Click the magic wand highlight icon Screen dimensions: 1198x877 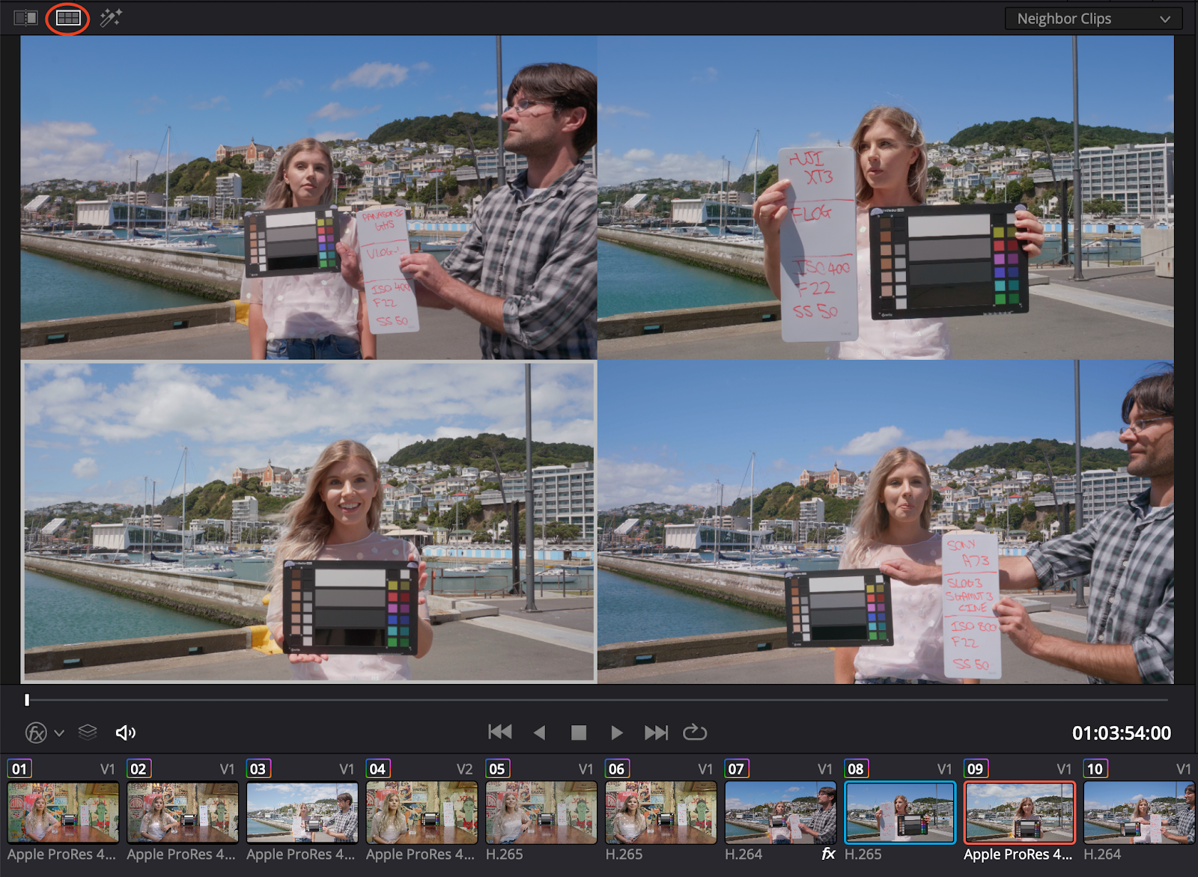pos(111,18)
